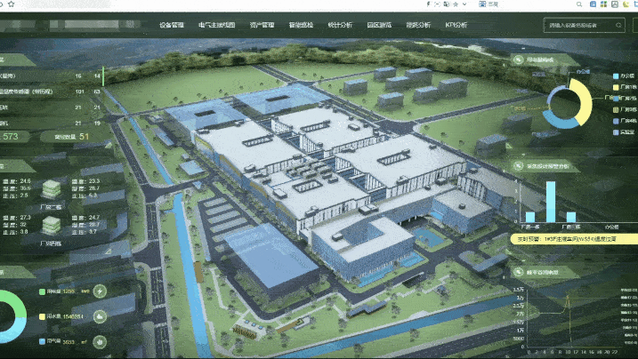Toggle the green electricity legend square
The height and width of the screenshot is (359, 638).
42,291
